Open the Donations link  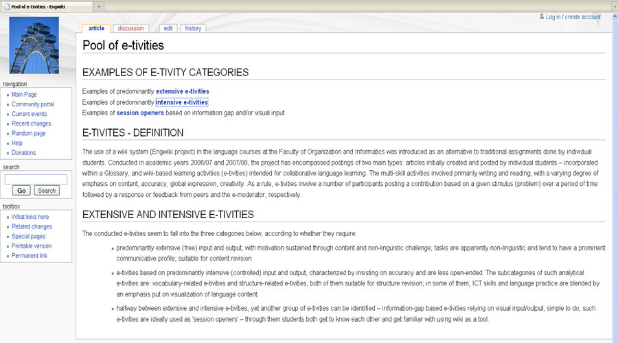pos(23,153)
